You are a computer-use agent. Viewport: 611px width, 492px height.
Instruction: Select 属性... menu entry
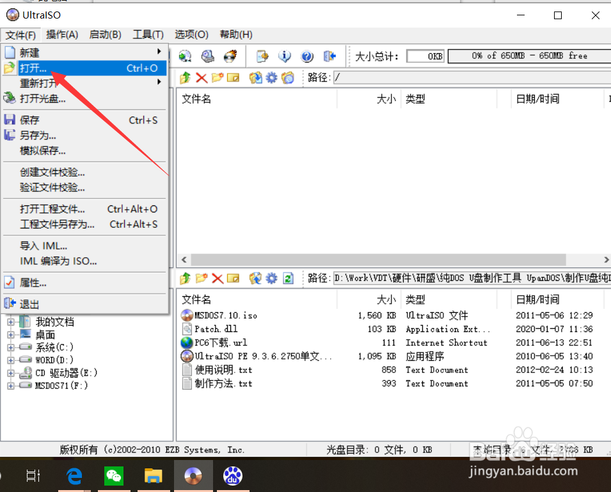pyautogui.click(x=85, y=283)
